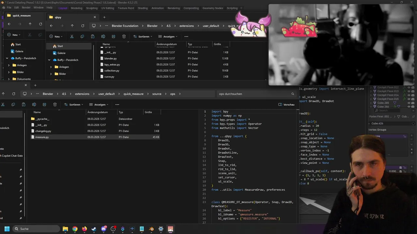Viewport: 417px width, 234px height.
Task: Go back in the quick_measure Explorer window
Action: click(x=9, y=24)
